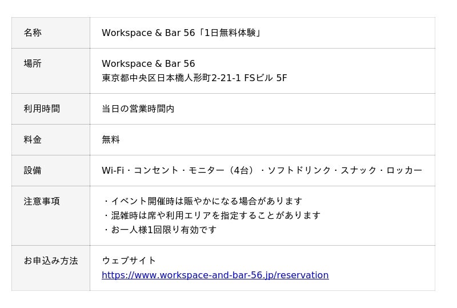
Task: Click the 料金 row header
Action: point(33,140)
